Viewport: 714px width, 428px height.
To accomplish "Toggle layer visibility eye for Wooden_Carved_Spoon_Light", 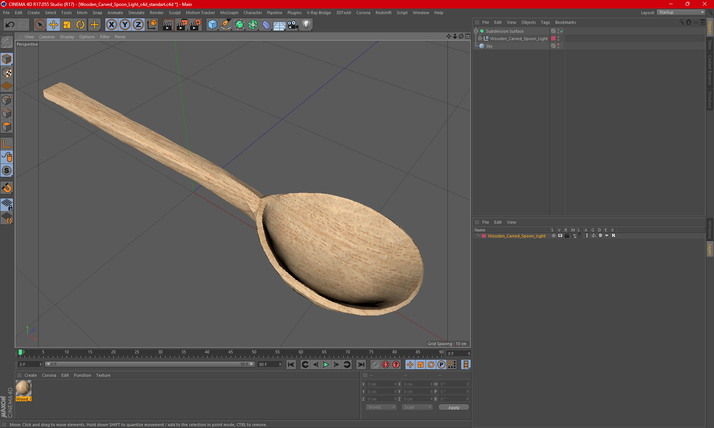I will pos(560,236).
